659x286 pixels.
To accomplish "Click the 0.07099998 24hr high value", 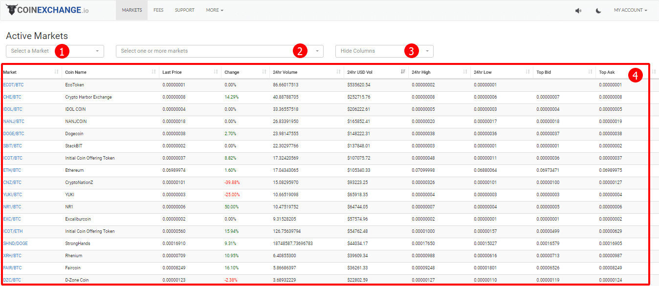I will pyautogui.click(x=423, y=170).
